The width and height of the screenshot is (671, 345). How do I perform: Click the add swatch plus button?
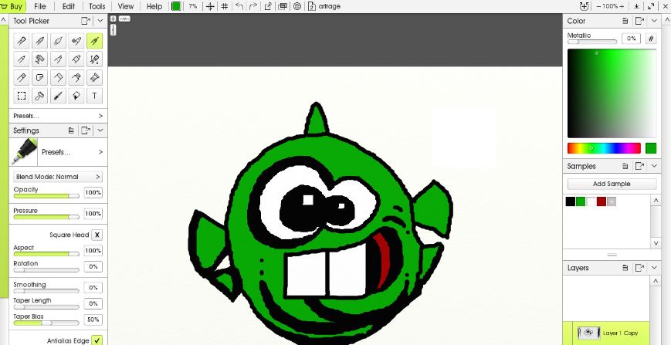612,201
